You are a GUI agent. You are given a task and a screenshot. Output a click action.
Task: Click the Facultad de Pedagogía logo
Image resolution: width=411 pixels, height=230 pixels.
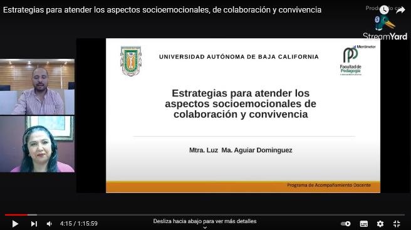pos(351,61)
